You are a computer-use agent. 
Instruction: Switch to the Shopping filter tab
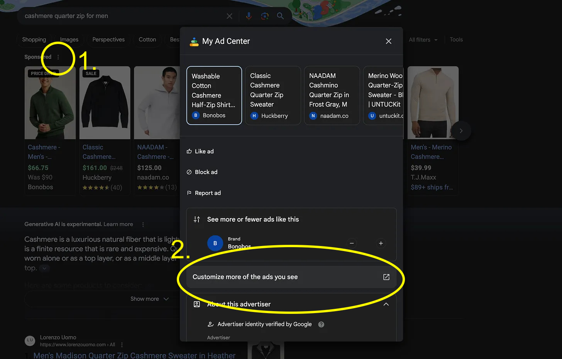tap(34, 39)
